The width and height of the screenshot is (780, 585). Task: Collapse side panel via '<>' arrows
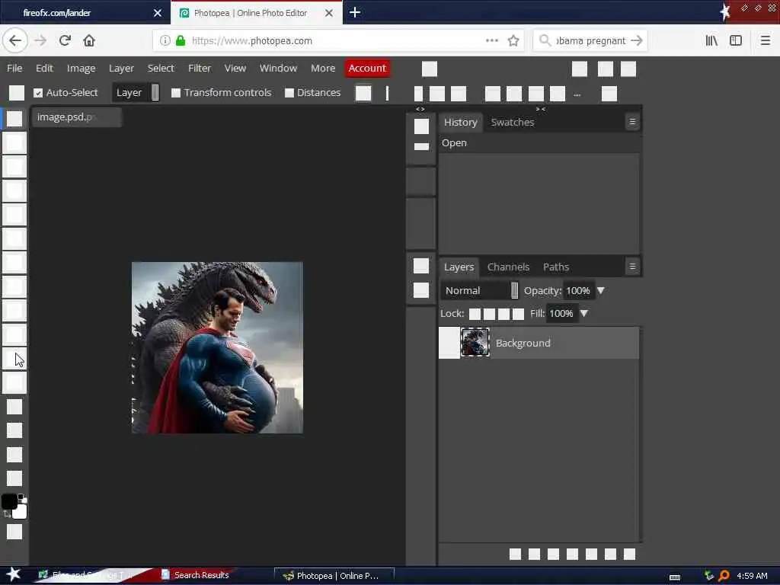point(420,109)
